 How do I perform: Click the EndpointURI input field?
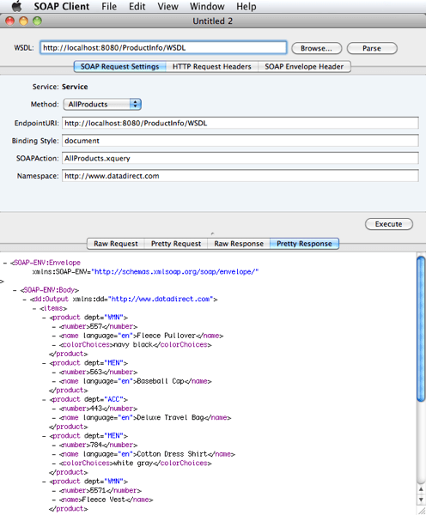[240, 123]
